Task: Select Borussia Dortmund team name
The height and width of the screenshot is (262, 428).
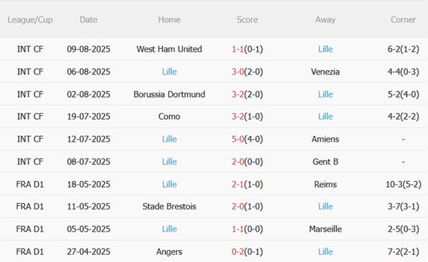Action: pos(169,94)
